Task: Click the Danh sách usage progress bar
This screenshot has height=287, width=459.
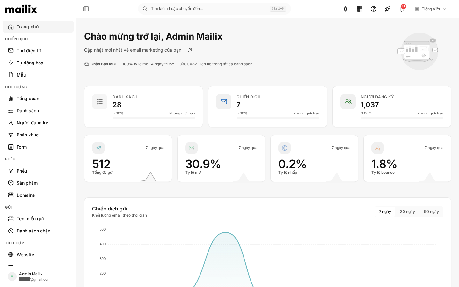Action: pos(154,118)
